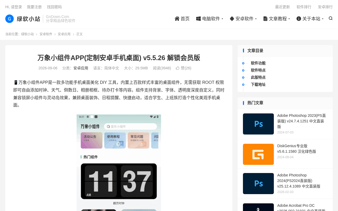Open Photoshop 2024 article thumbnail
The height and width of the screenshot is (211, 338).
(258, 184)
